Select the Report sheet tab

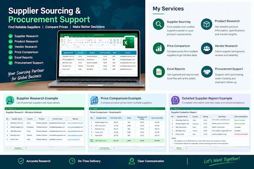tap(179, 148)
